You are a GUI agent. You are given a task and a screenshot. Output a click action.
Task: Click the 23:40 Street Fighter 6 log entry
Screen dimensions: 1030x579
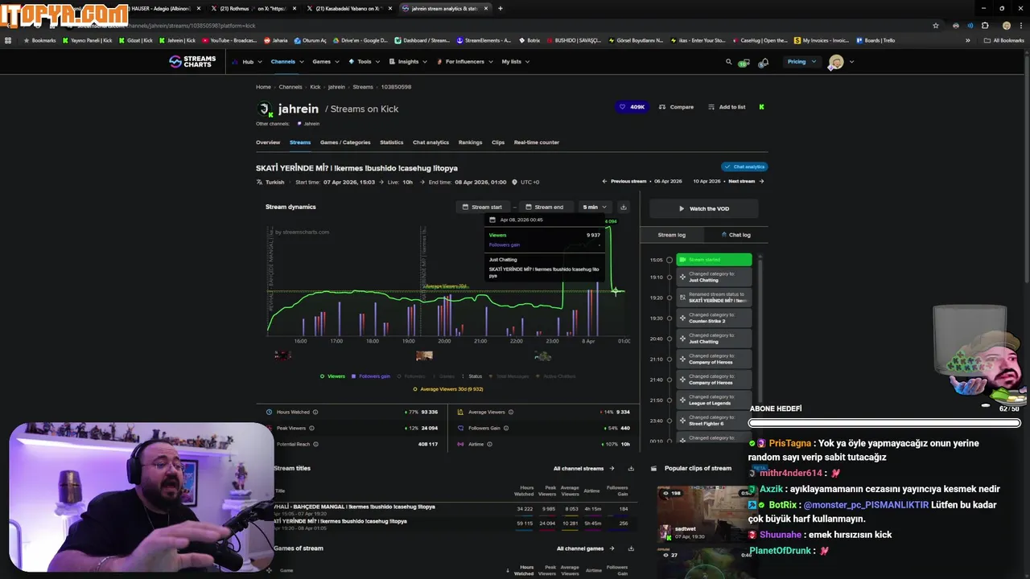click(x=714, y=421)
